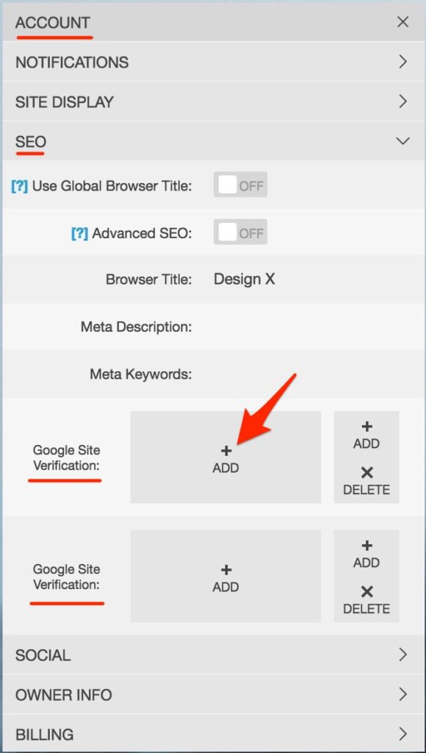The height and width of the screenshot is (753, 426).
Task: Close the Account panel with X icon
Action: pyautogui.click(x=402, y=22)
